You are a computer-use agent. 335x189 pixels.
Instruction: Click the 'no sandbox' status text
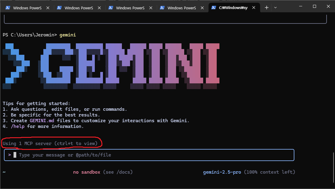coord(86,172)
